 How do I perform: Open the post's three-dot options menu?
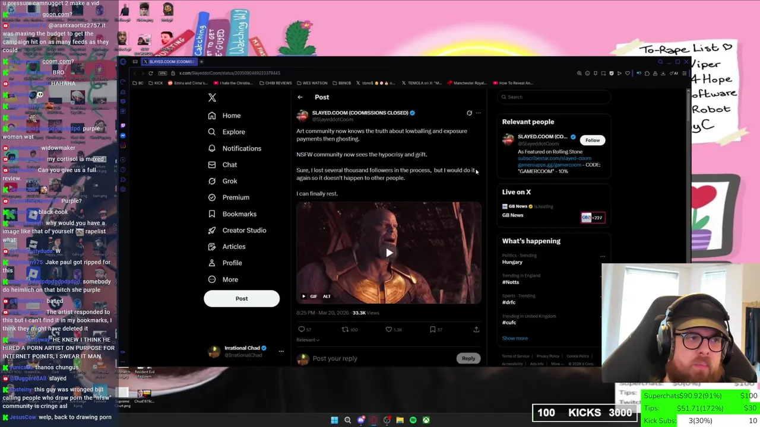pyautogui.click(x=479, y=113)
